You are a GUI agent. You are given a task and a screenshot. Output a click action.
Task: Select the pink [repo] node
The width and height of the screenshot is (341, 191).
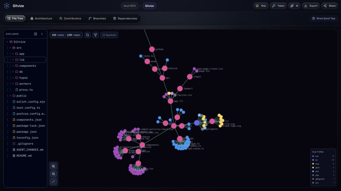[190, 77]
